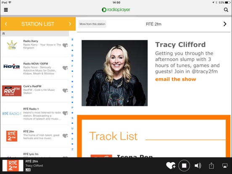
Task: Jump to letter P in index
Action: click(x=72, y=108)
